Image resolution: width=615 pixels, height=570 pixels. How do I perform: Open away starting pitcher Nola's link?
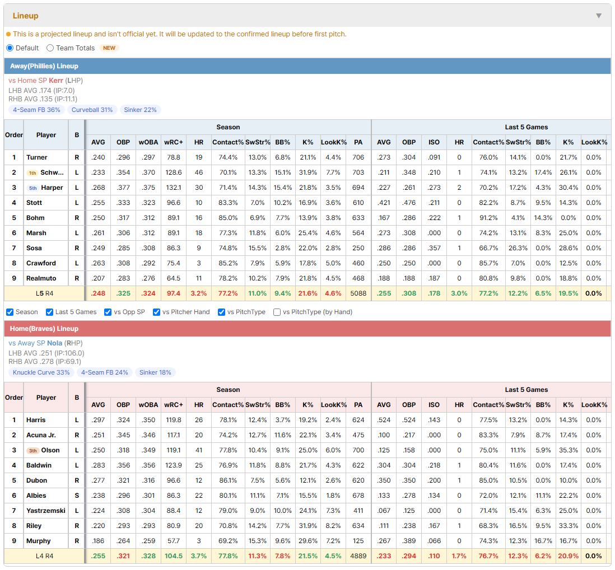click(x=54, y=343)
